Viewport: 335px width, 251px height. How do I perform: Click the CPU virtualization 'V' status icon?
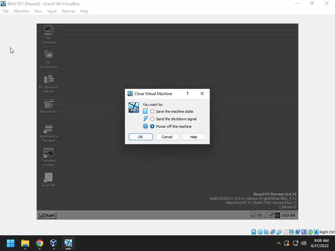coord(304,232)
